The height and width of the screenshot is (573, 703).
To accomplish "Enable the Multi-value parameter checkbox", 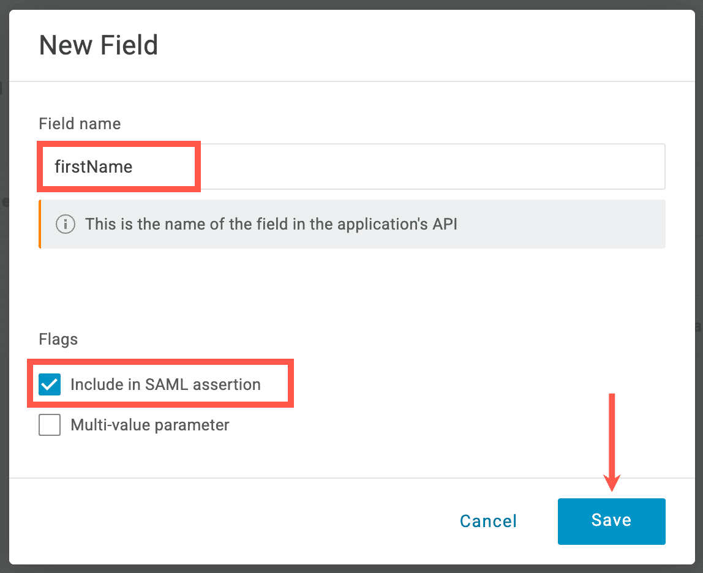I will [50, 425].
